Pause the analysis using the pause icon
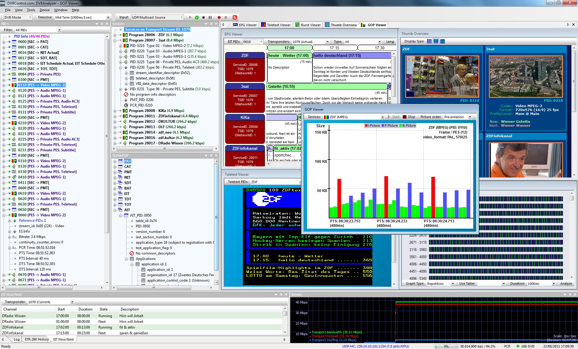The height and width of the screenshot is (349, 578). [x=210, y=17]
